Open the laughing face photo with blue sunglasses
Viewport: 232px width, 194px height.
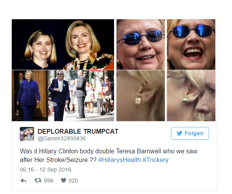[191, 45]
